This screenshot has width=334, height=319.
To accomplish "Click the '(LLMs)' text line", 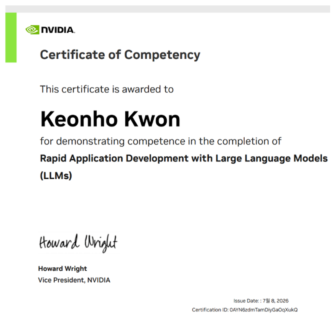I will 56,176.
